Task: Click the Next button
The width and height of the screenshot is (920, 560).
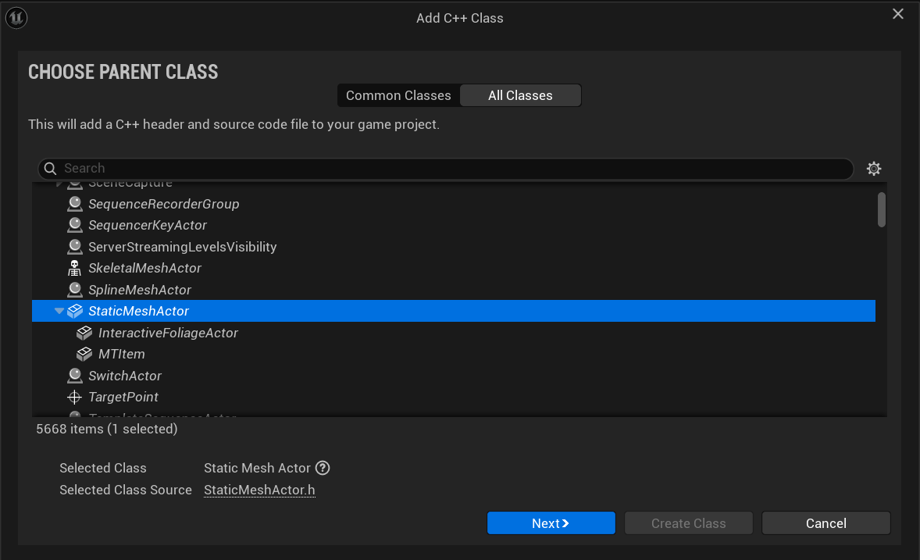Action: point(551,523)
